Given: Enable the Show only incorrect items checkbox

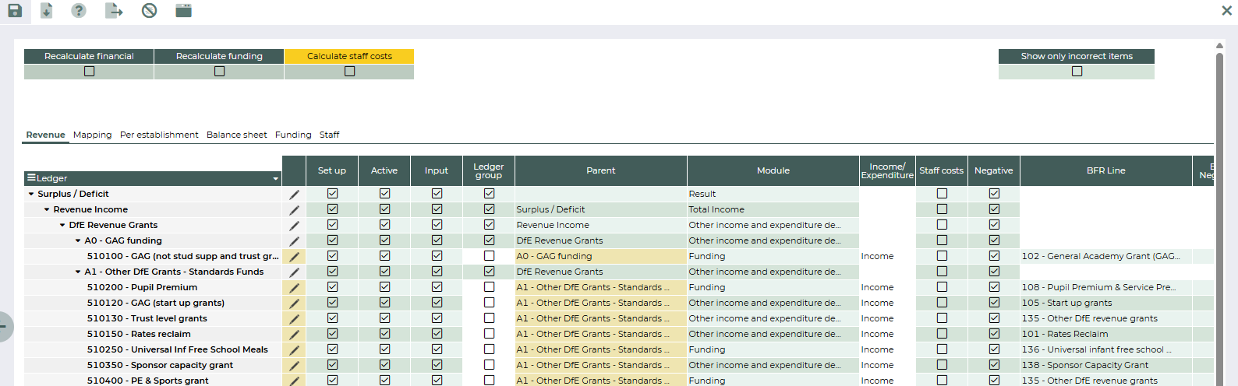Looking at the screenshot, I should pos(1077,72).
